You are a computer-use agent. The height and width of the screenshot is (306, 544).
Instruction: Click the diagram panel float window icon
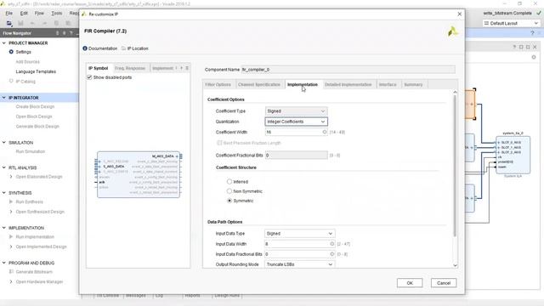(521, 47)
